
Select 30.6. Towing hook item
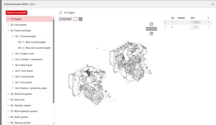tap(24, 77)
